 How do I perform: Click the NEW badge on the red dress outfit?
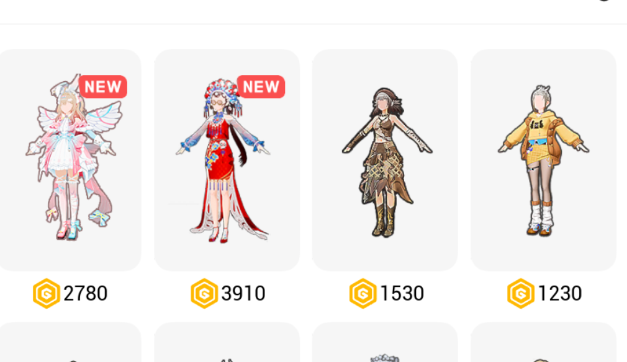(x=261, y=87)
